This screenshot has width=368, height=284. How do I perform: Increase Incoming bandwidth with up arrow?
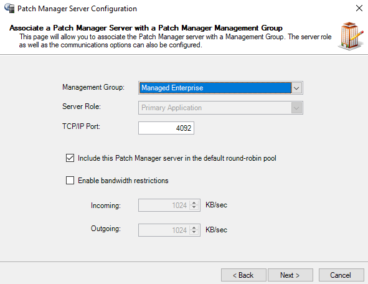194,203
